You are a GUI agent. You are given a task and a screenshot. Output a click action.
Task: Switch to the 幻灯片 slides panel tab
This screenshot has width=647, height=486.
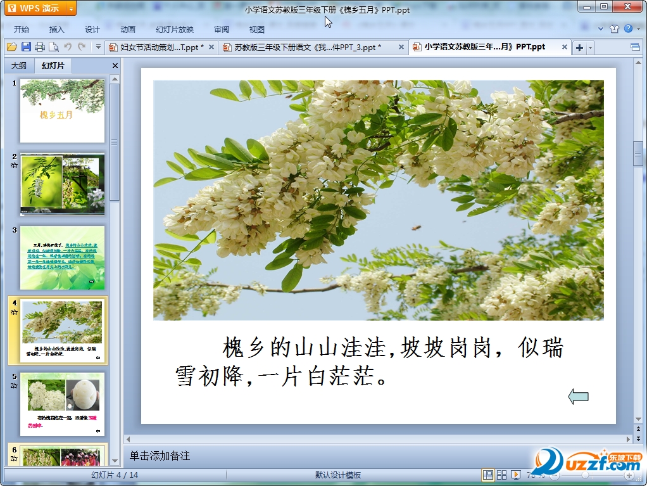pyautogui.click(x=53, y=66)
